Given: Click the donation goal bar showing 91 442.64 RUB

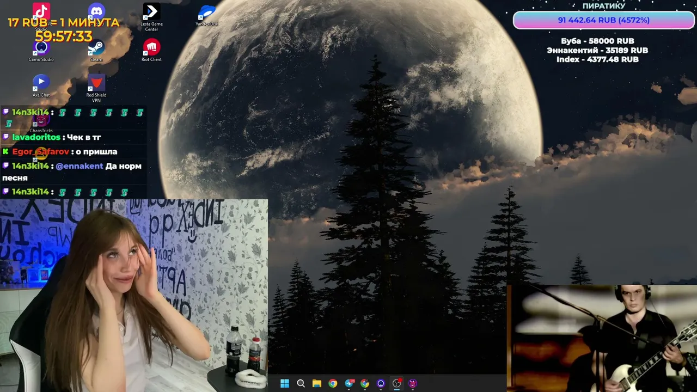Looking at the screenshot, I should [x=603, y=20].
